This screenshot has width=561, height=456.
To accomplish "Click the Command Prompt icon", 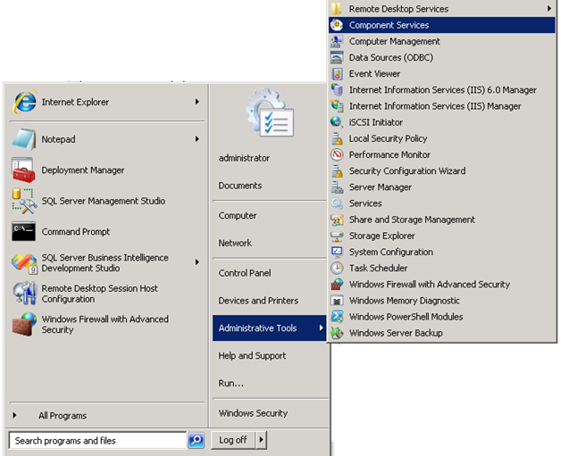I will click(23, 232).
